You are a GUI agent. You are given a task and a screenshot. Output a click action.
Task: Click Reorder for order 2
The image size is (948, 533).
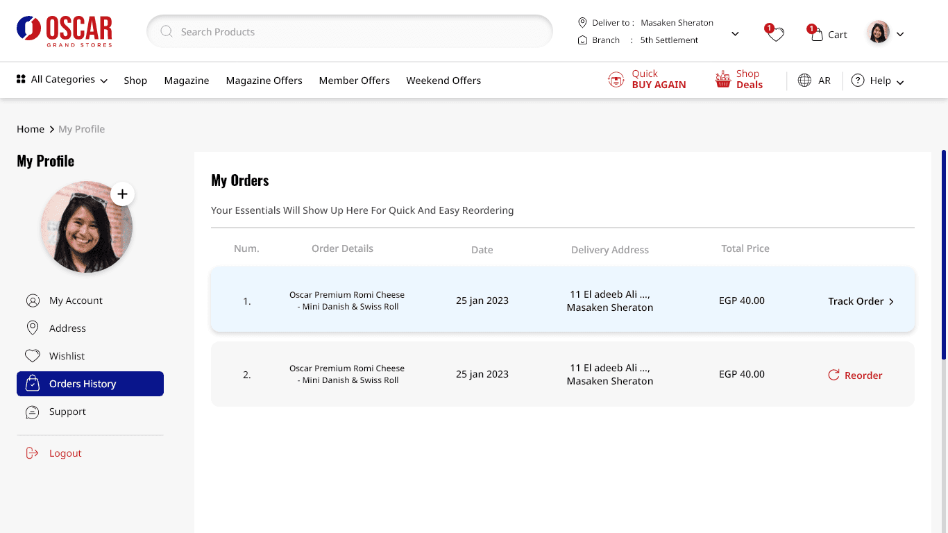coord(855,375)
